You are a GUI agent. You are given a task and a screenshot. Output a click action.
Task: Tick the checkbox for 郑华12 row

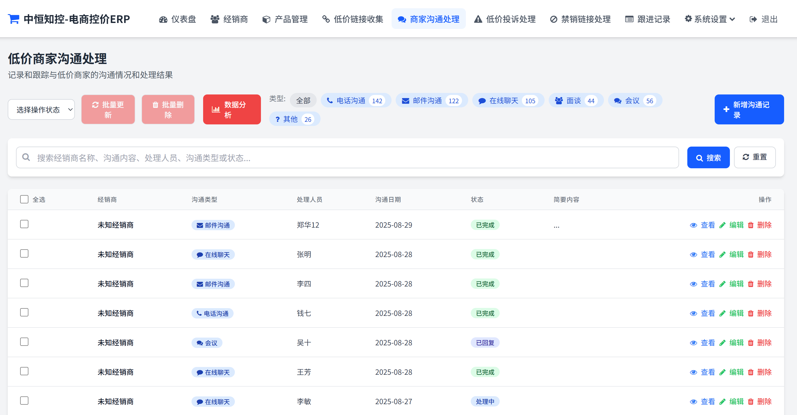pos(24,224)
